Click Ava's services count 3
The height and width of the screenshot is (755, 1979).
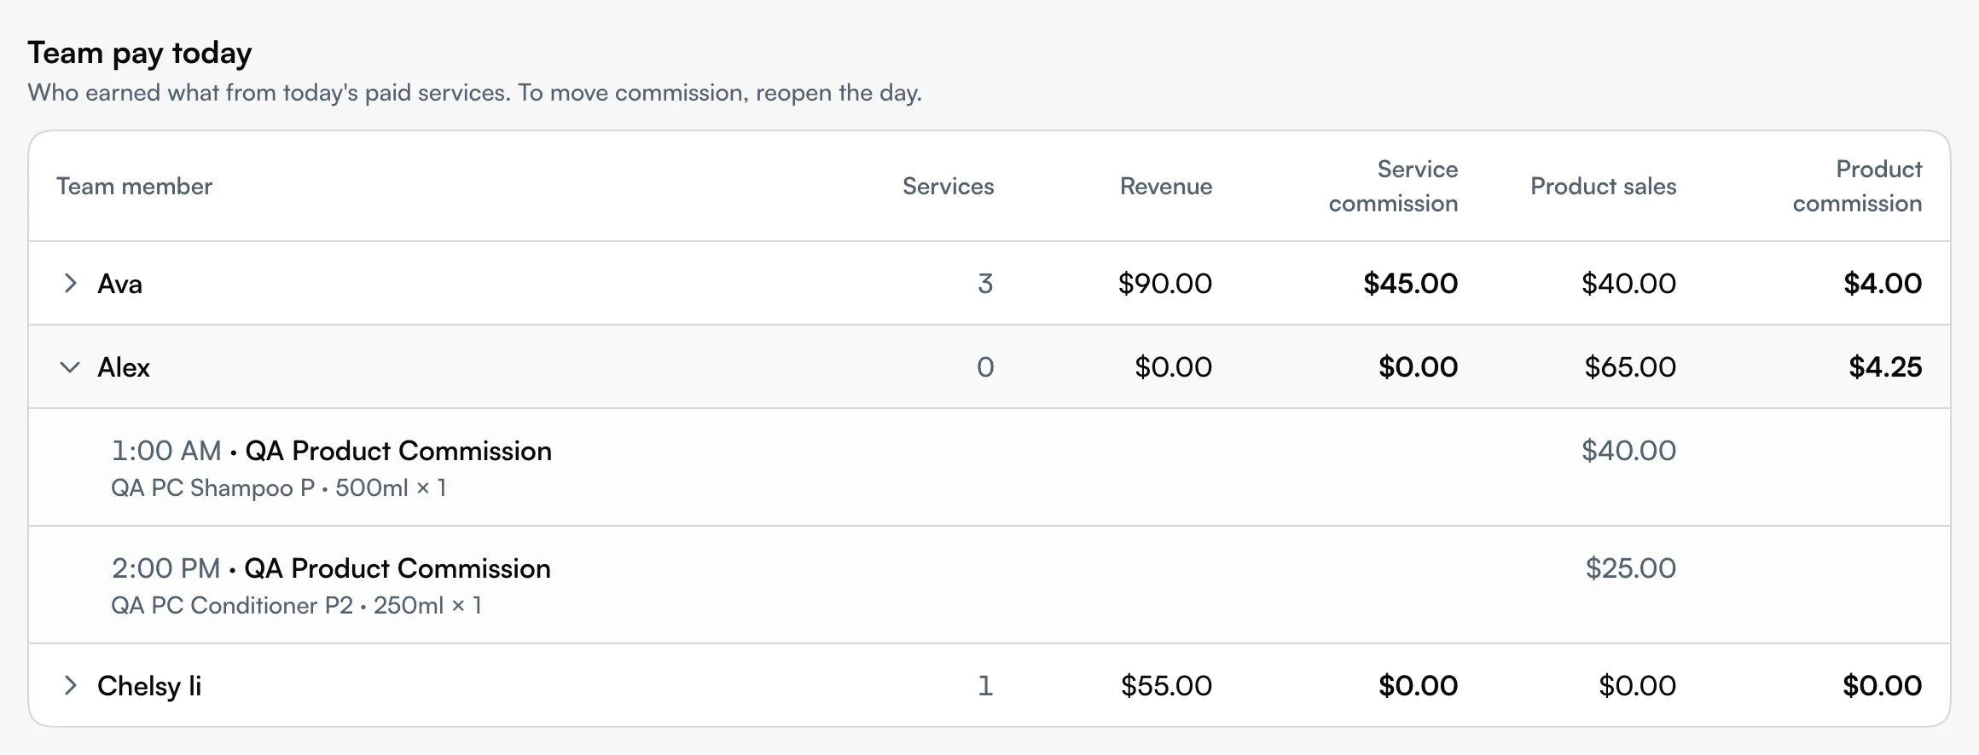(x=985, y=284)
